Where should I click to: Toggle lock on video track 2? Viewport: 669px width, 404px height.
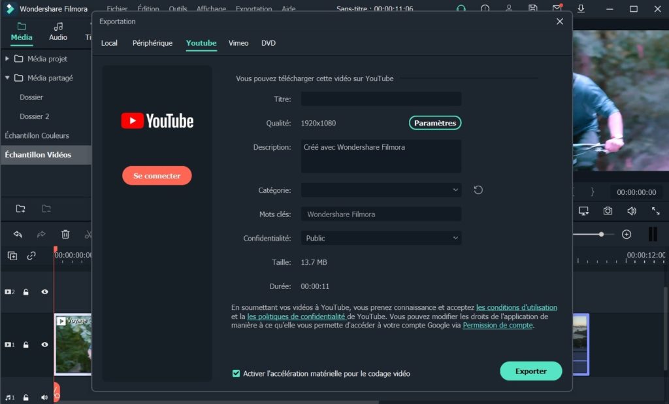click(26, 292)
